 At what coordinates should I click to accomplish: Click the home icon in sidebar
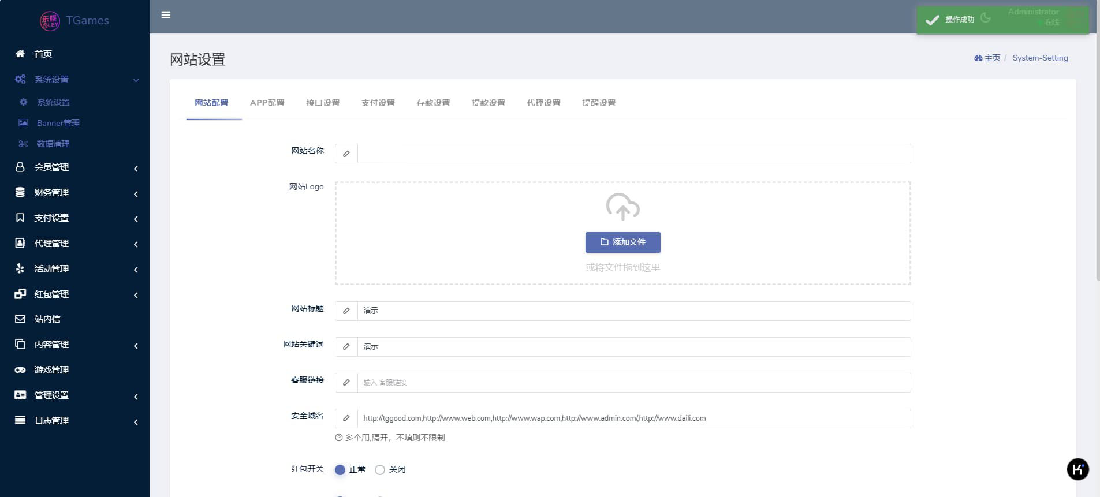tap(20, 54)
